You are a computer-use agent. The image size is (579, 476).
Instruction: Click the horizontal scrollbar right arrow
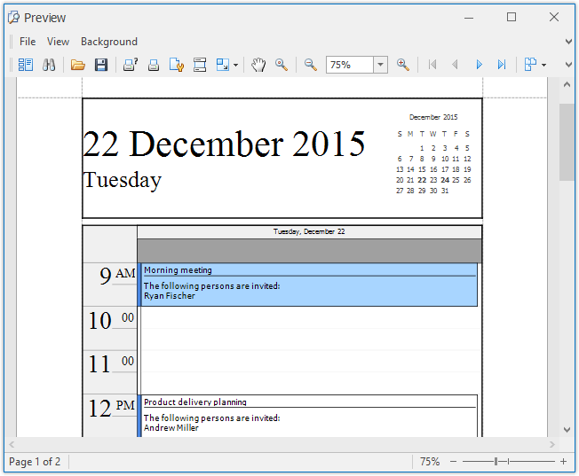tap(552, 445)
